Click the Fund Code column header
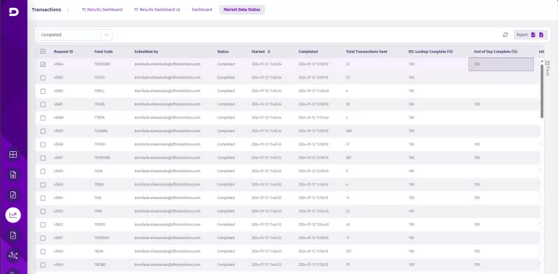Screen dimensions: 558x274 coord(103,52)
